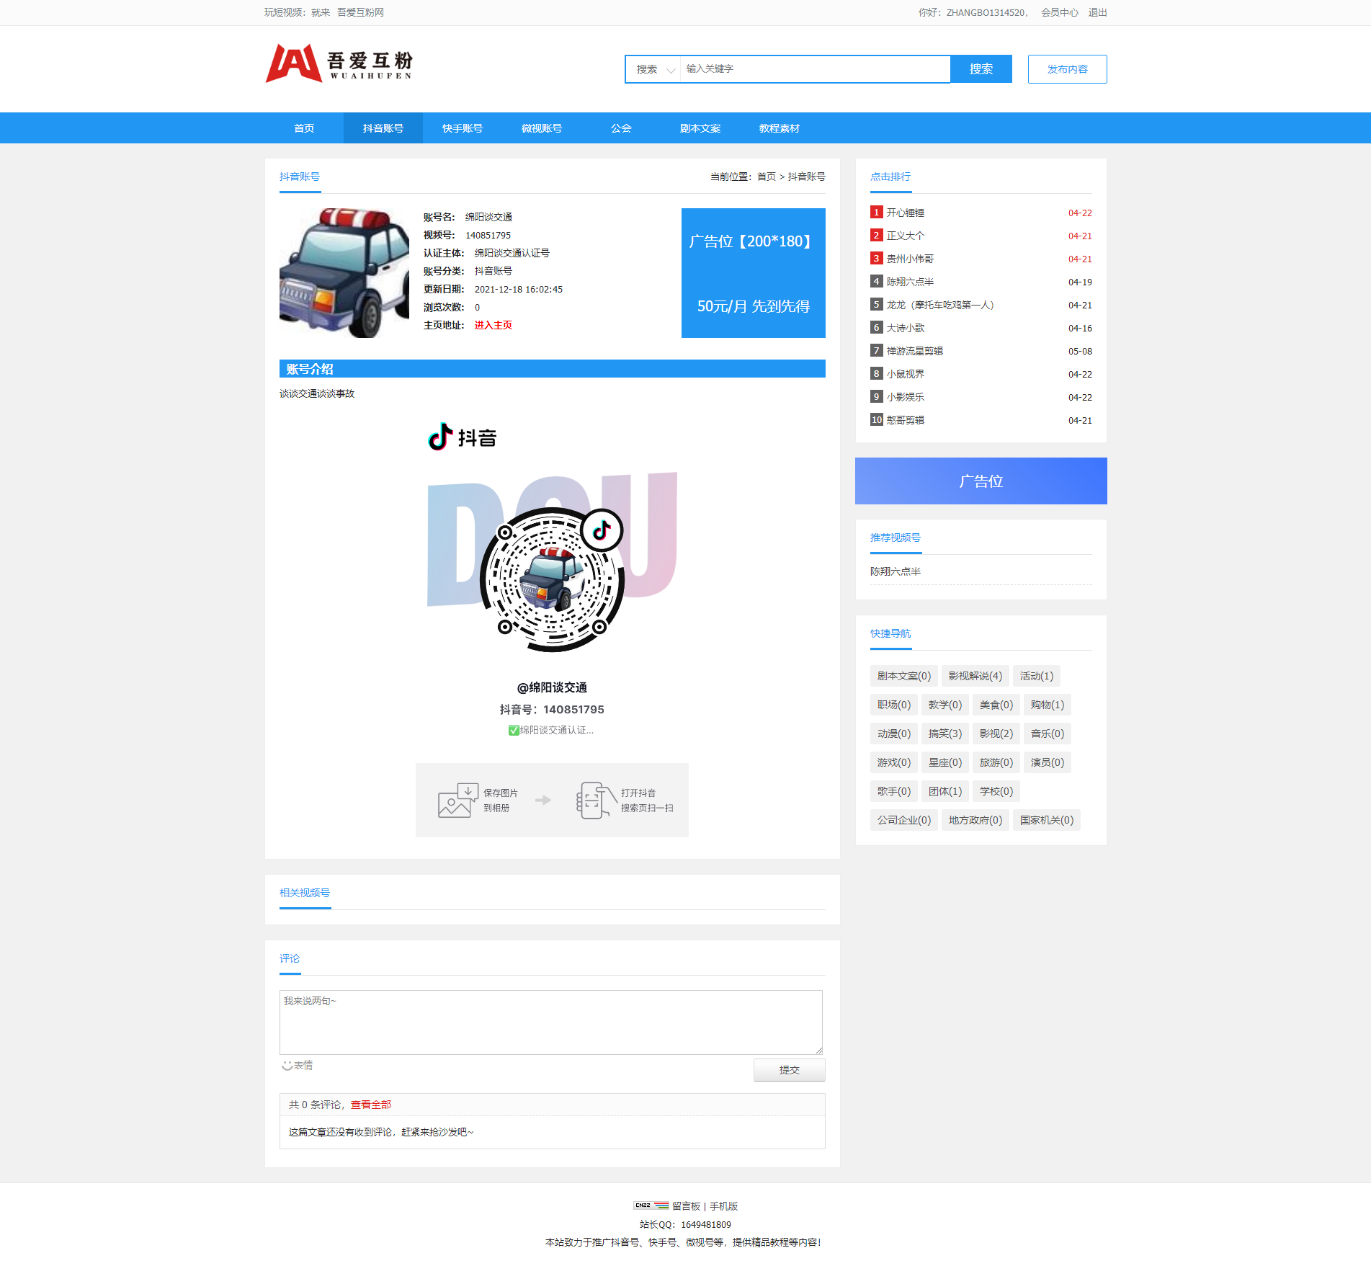Image resolution: width=1371 pixels, height=1266 pixels.
Task: Focus the 我来说两句 comment box
Action: pos(551,1022)
